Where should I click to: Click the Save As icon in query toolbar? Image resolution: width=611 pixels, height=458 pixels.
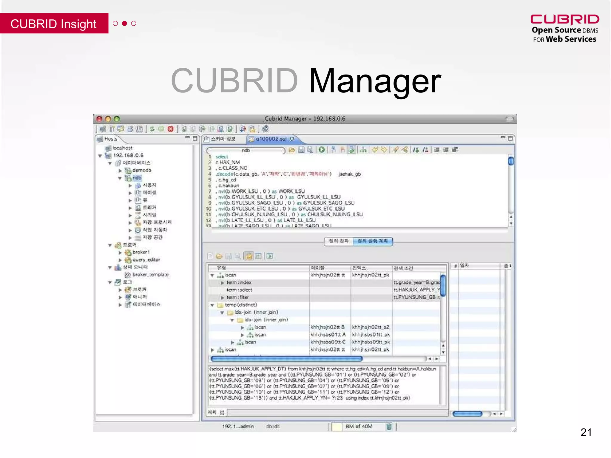pyautogui.click(x=310, y=150)
